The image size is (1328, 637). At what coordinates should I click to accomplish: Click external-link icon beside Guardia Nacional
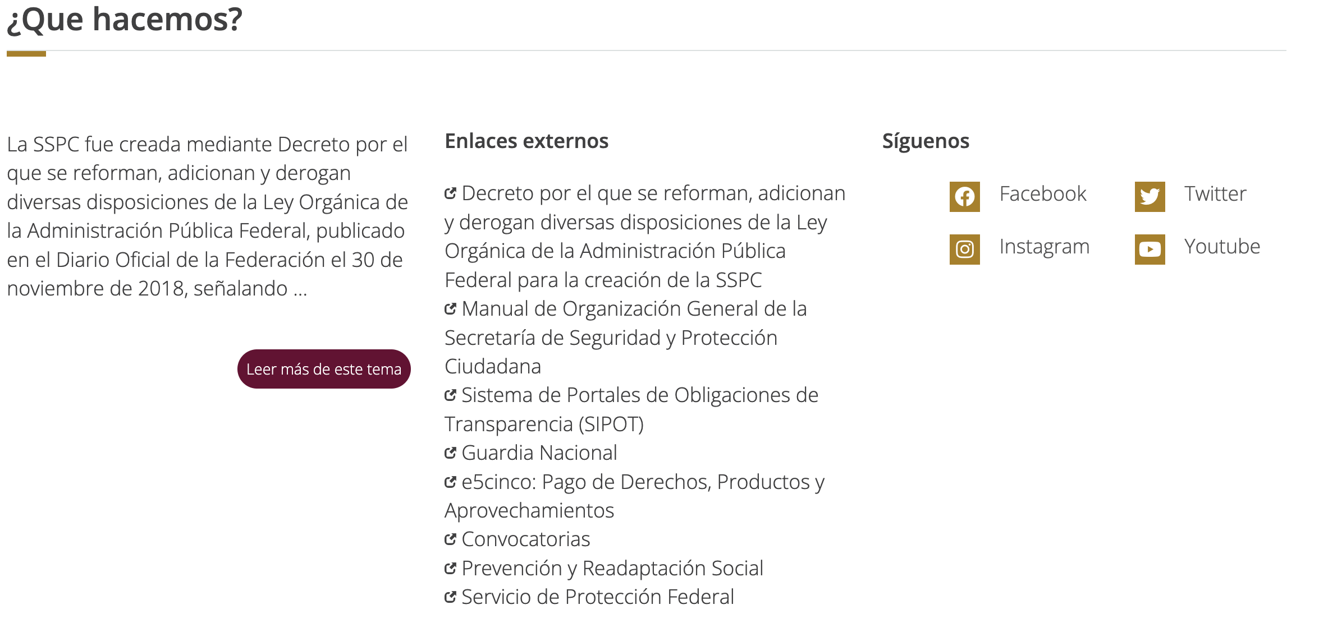click(450, 453)
